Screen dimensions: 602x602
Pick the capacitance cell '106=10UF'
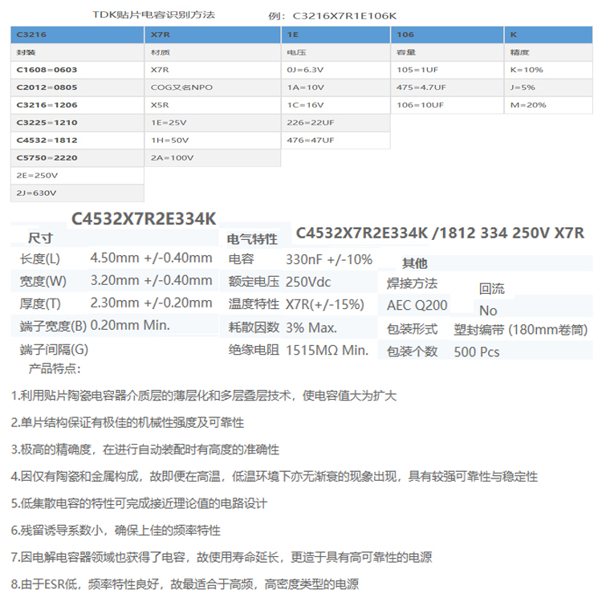pos(447,105)
